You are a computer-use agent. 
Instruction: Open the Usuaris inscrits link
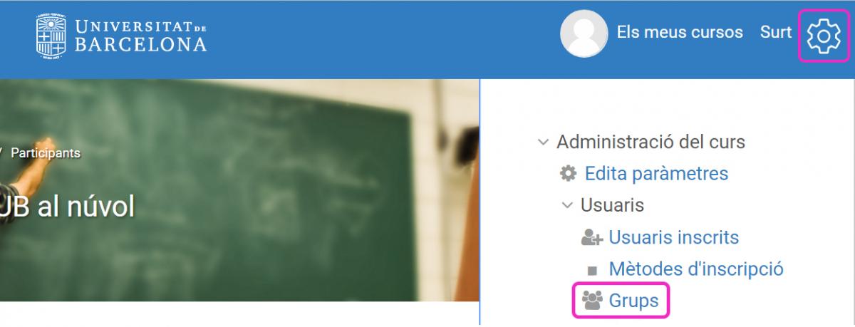coord(673,237)
